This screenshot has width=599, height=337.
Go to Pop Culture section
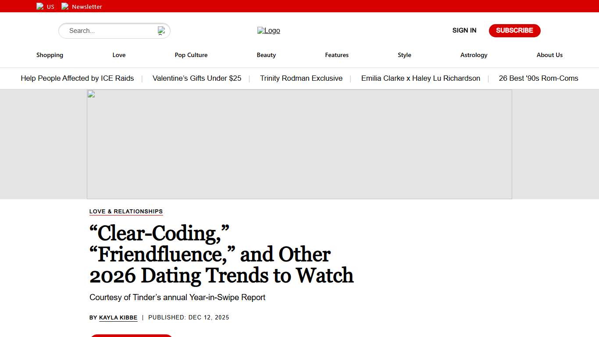[x=191, y=55]
